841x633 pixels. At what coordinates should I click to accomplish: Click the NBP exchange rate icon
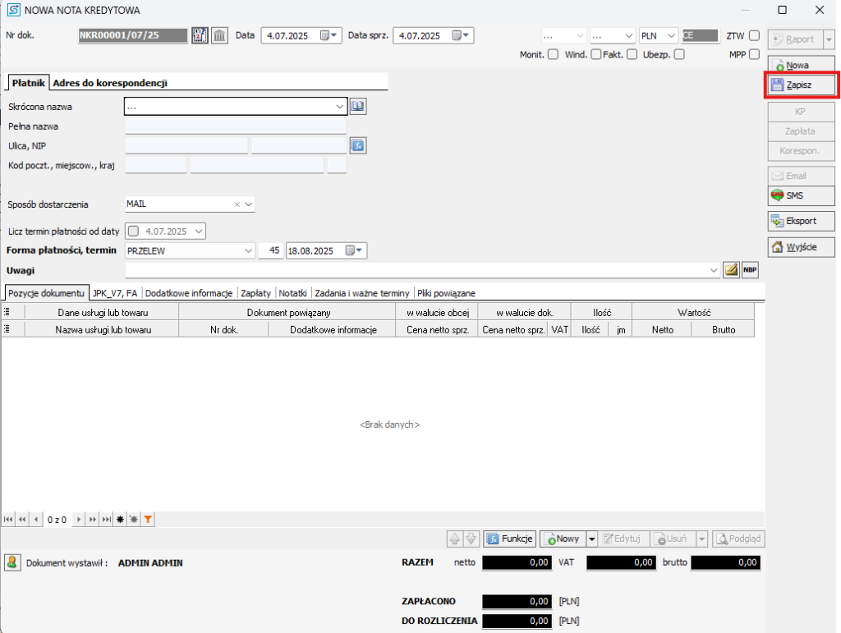point(750,270)
